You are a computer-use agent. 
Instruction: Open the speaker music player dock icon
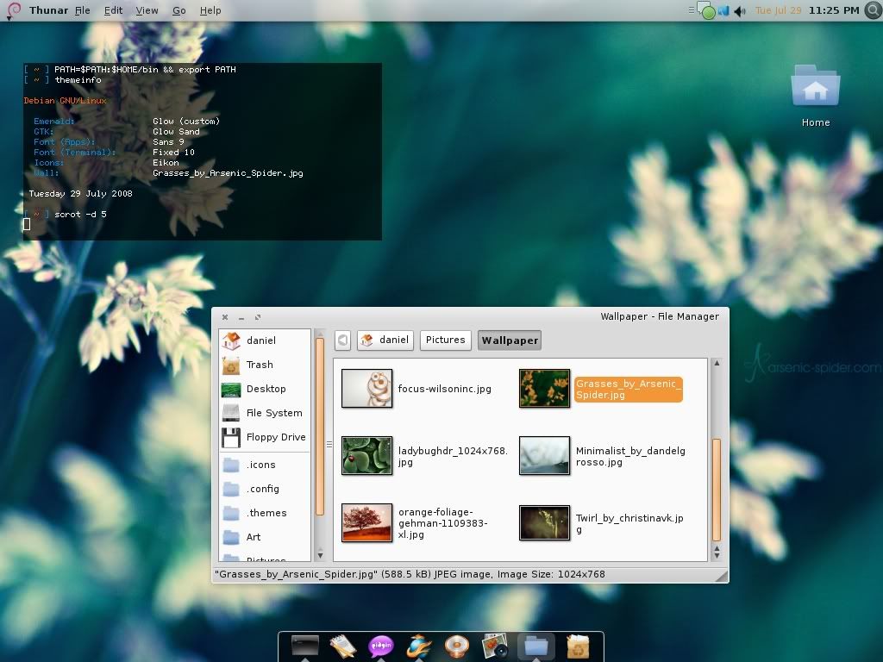[458, 646]
